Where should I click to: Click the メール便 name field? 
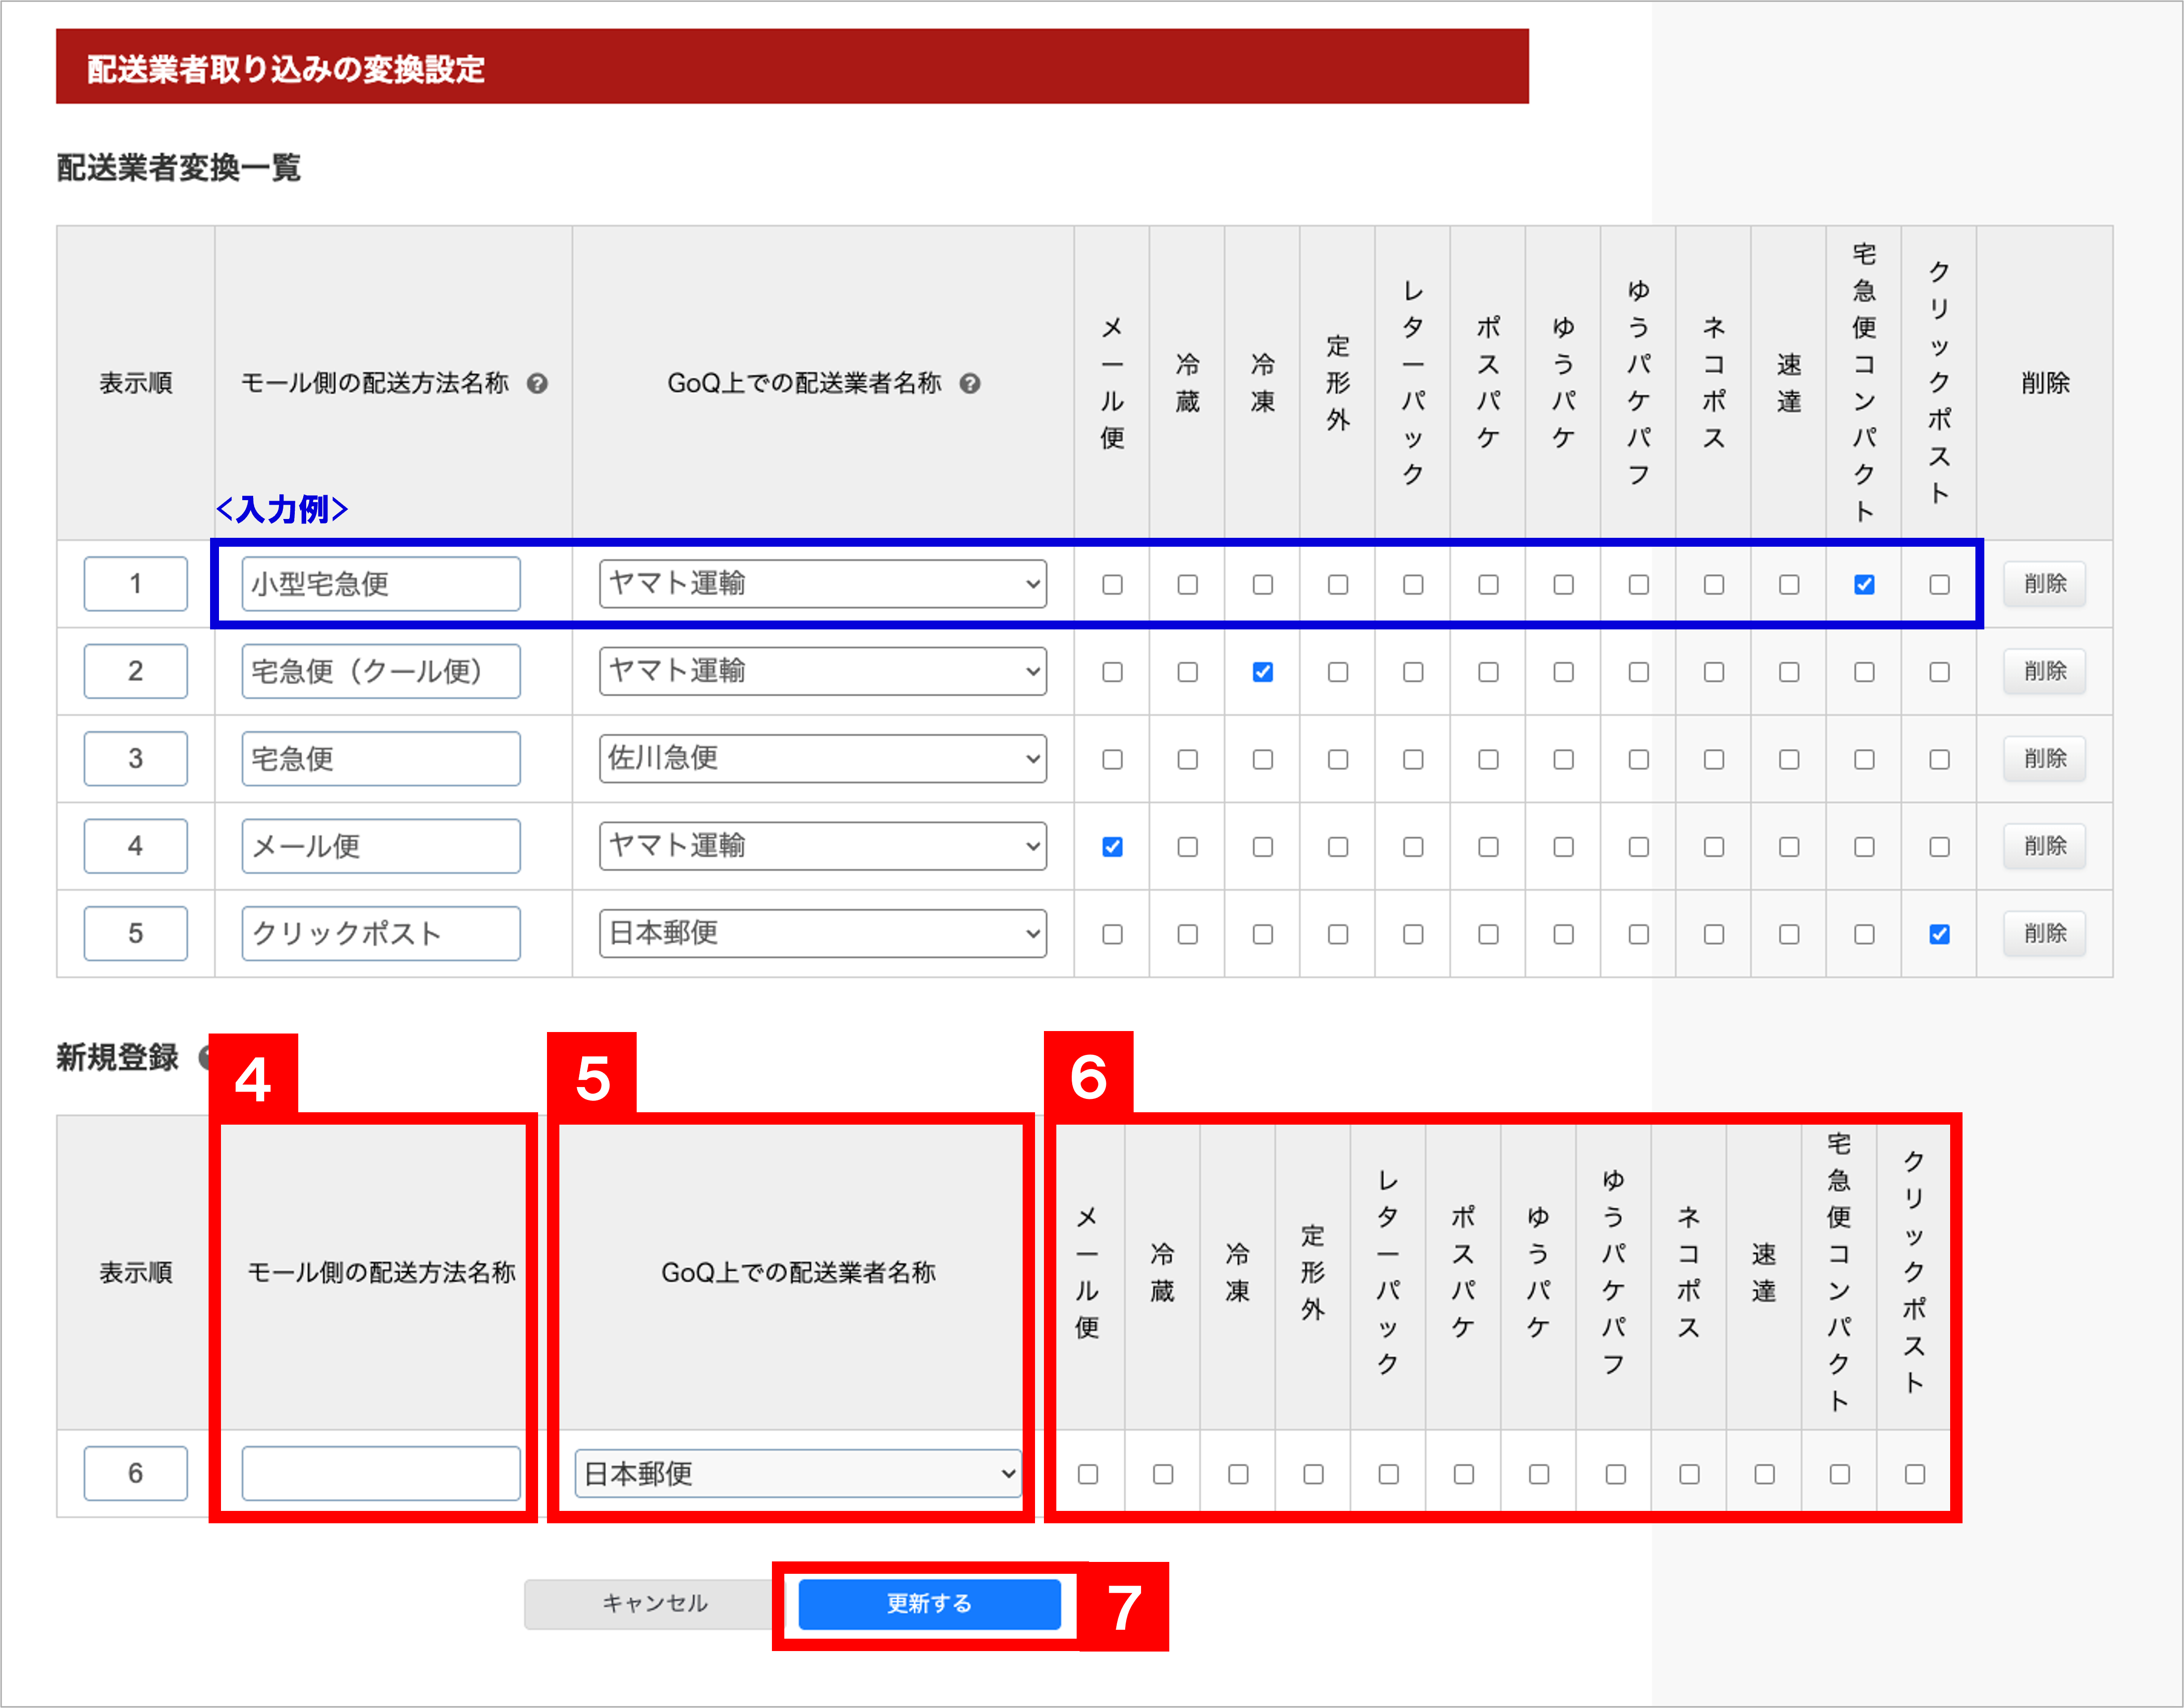tap(381, 846)
